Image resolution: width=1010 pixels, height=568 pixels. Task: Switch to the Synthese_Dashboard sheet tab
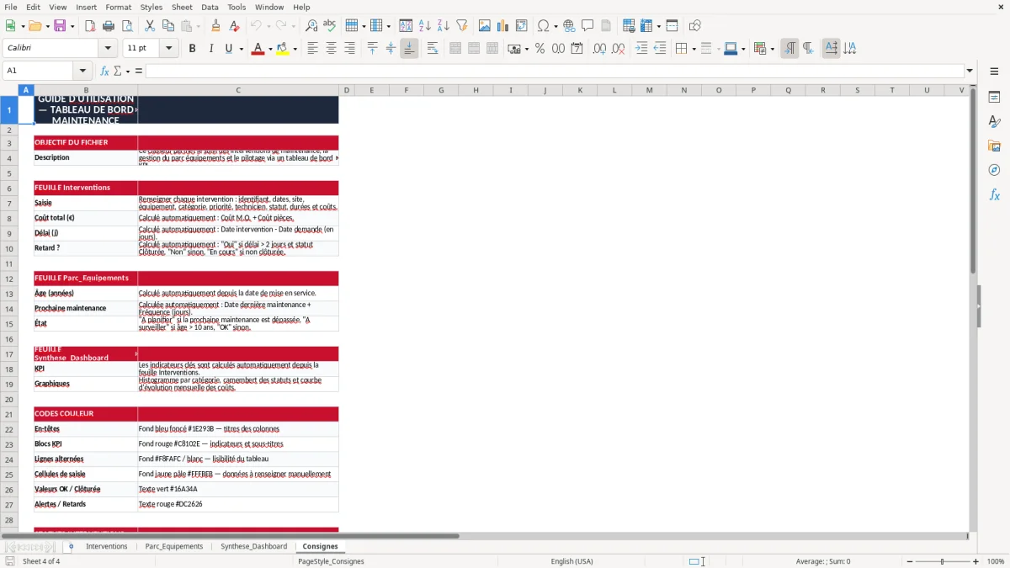253,546
